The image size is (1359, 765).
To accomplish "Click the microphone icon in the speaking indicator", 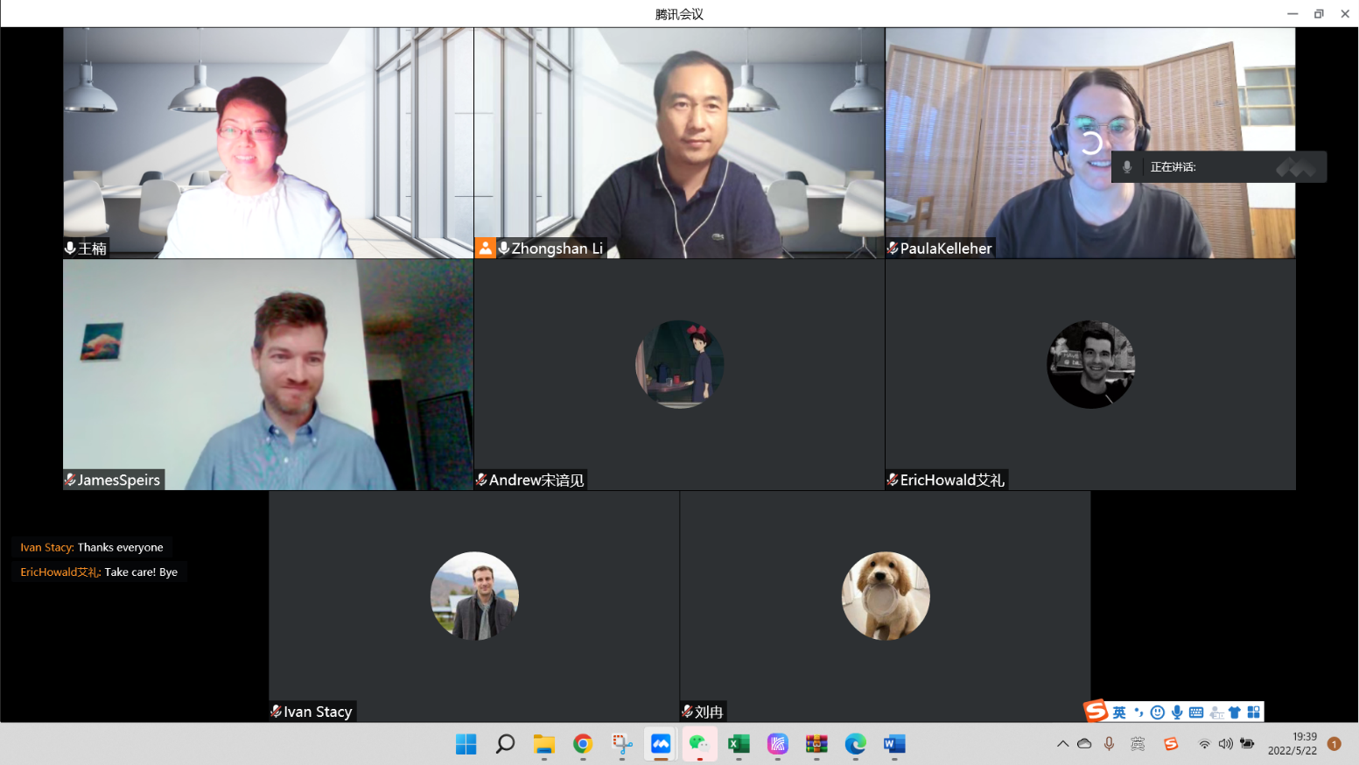I will pos(1127,167).
